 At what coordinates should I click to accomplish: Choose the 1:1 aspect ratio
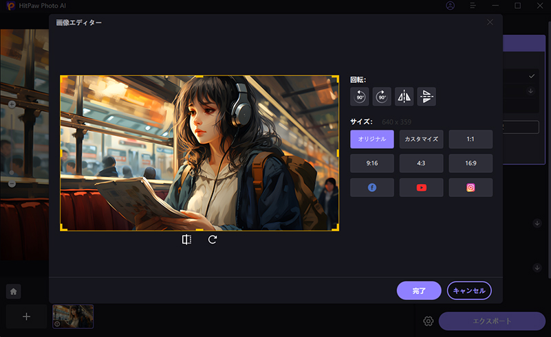point(471,139)
